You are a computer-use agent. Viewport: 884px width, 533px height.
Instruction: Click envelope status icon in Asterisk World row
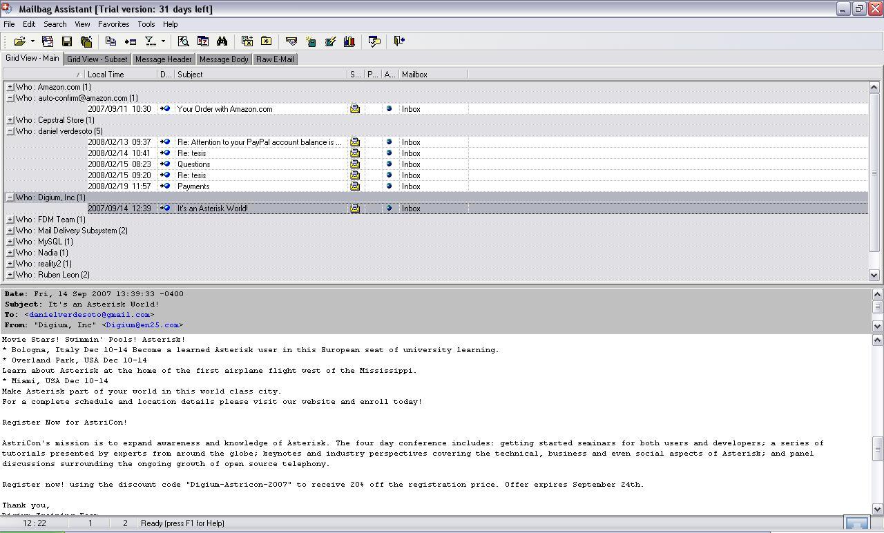(x=355, y=209)
